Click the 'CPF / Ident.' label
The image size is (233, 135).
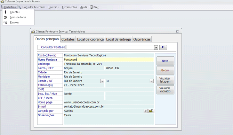click(45, 98)
